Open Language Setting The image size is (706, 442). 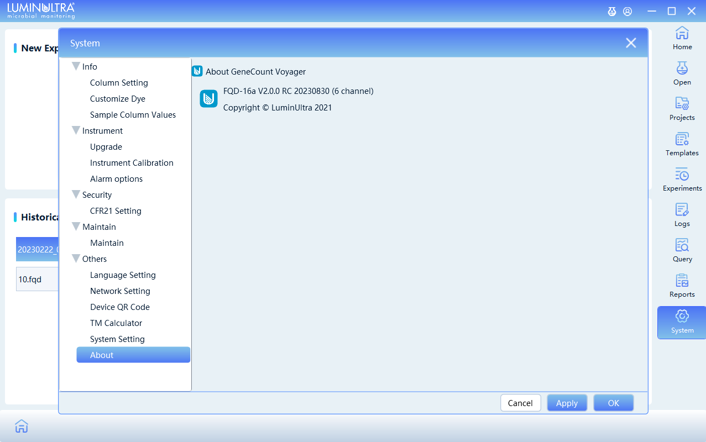[123, 275]
